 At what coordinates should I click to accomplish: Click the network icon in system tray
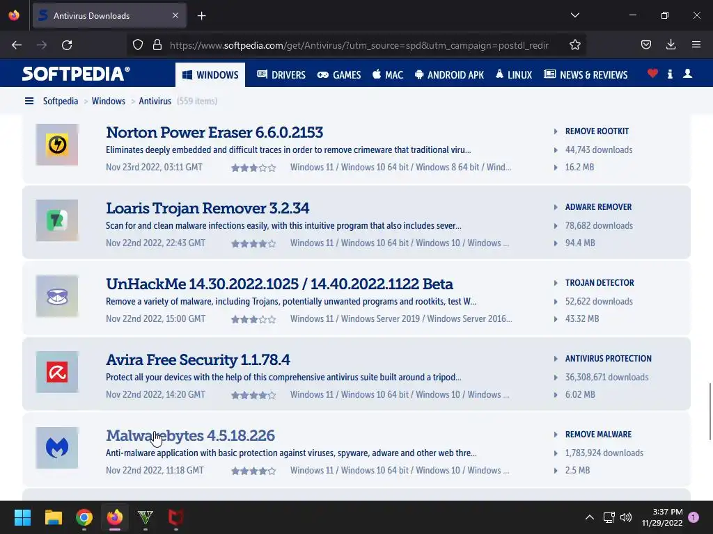click(609, 517)
